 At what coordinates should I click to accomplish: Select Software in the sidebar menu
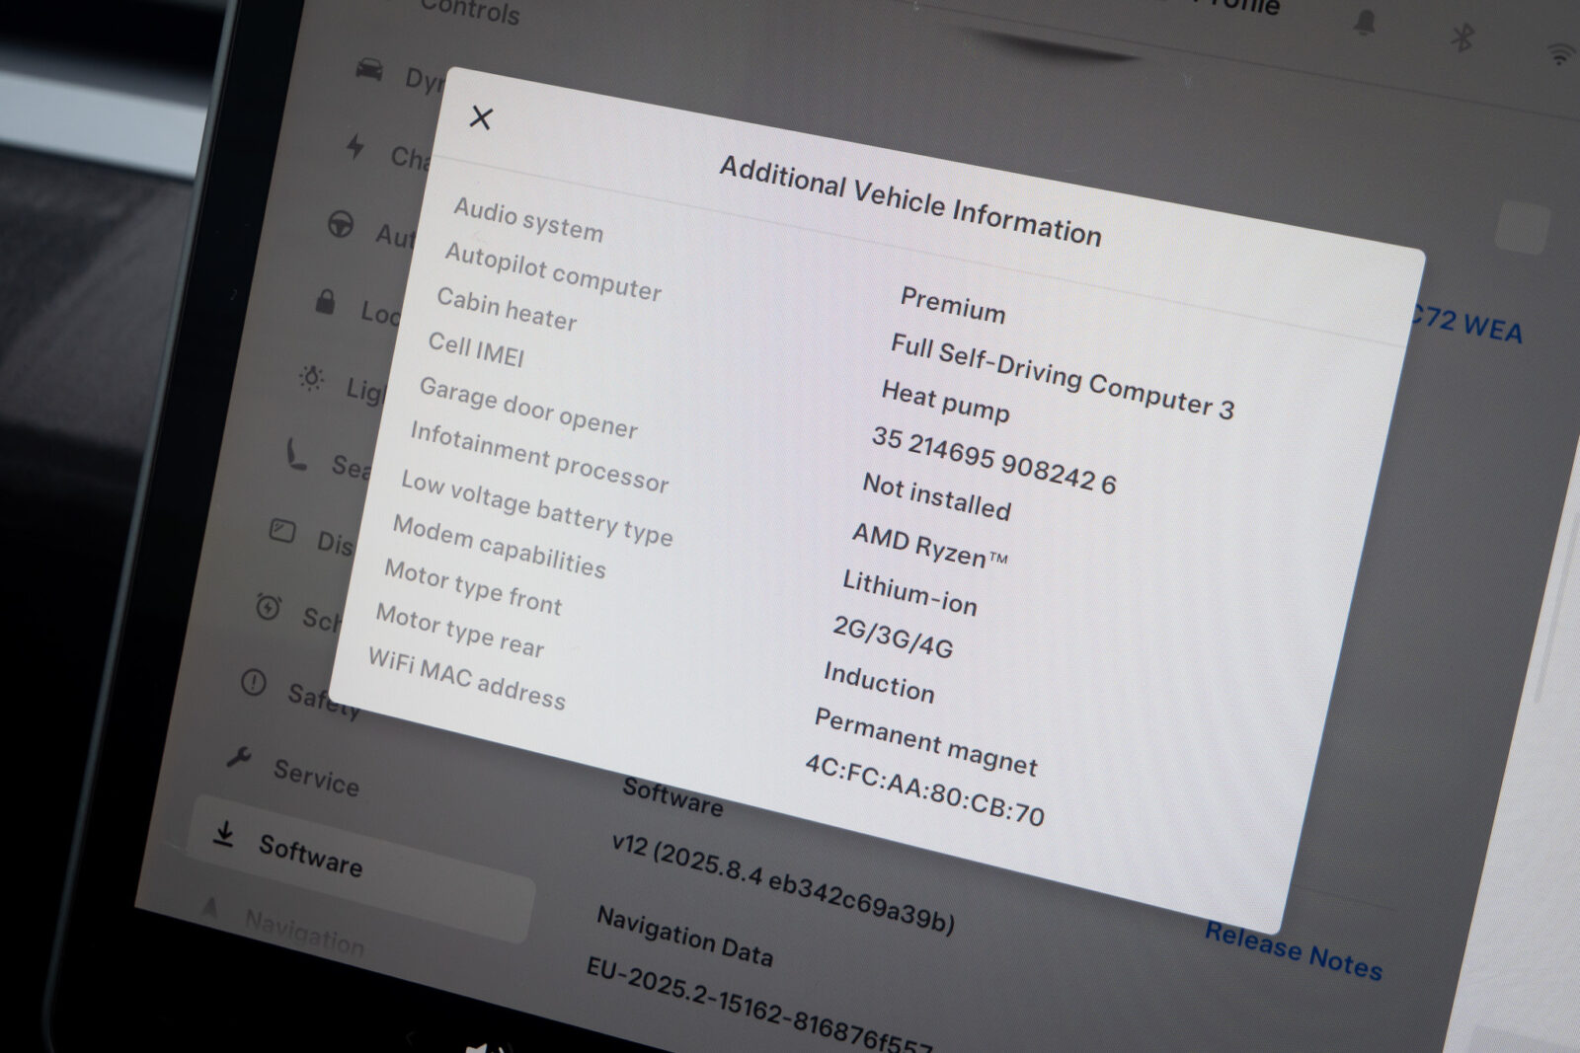click(x=360, y=868)
